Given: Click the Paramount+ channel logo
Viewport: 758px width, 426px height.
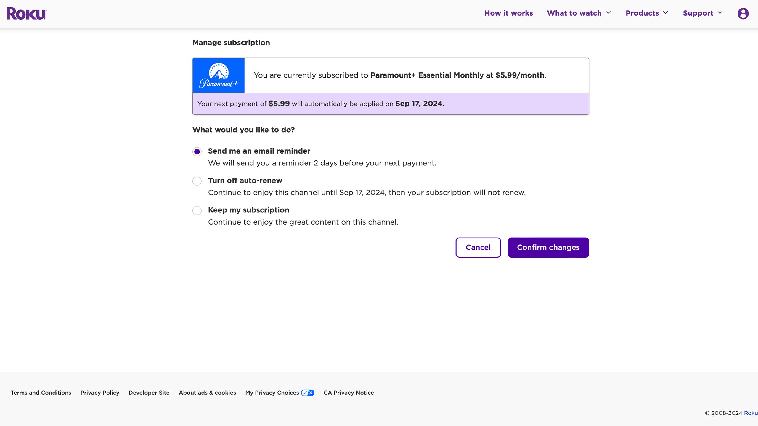Looking at the screenshot, I should click(219, 75).
